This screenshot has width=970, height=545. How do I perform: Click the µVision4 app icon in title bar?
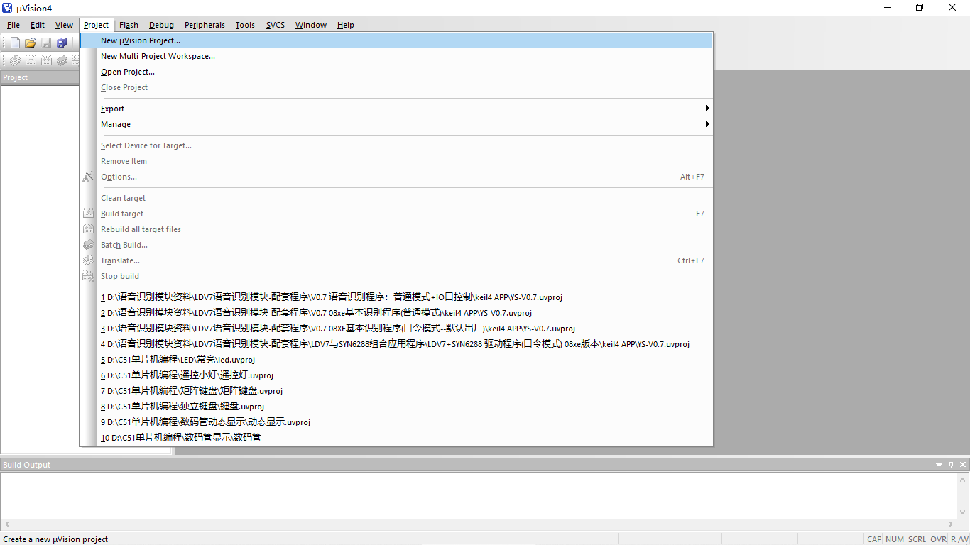click(x=7, y=8)
